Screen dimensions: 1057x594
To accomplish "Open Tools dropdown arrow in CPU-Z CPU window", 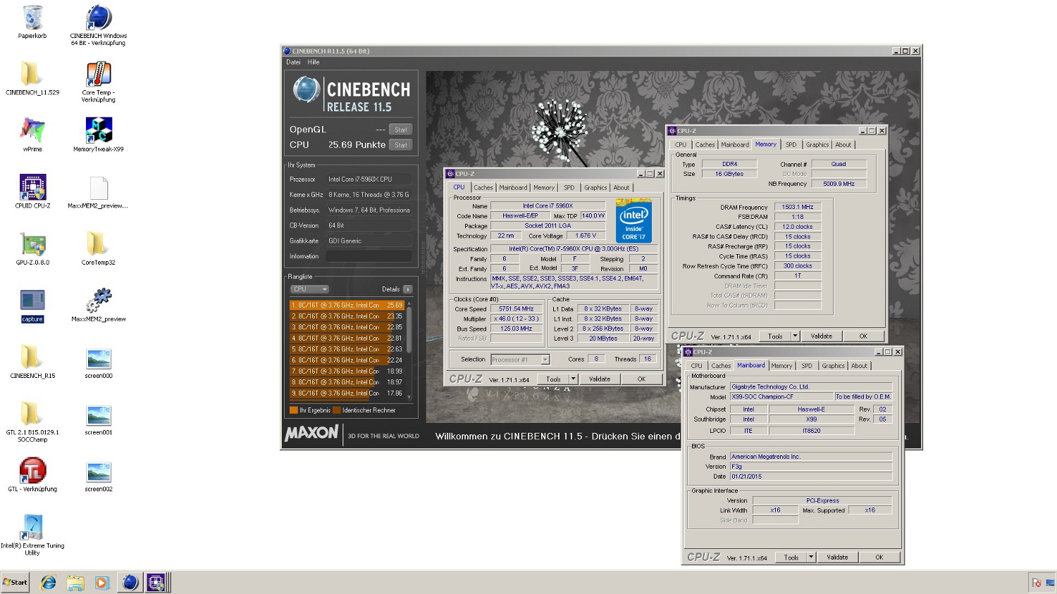I will 573,379.
